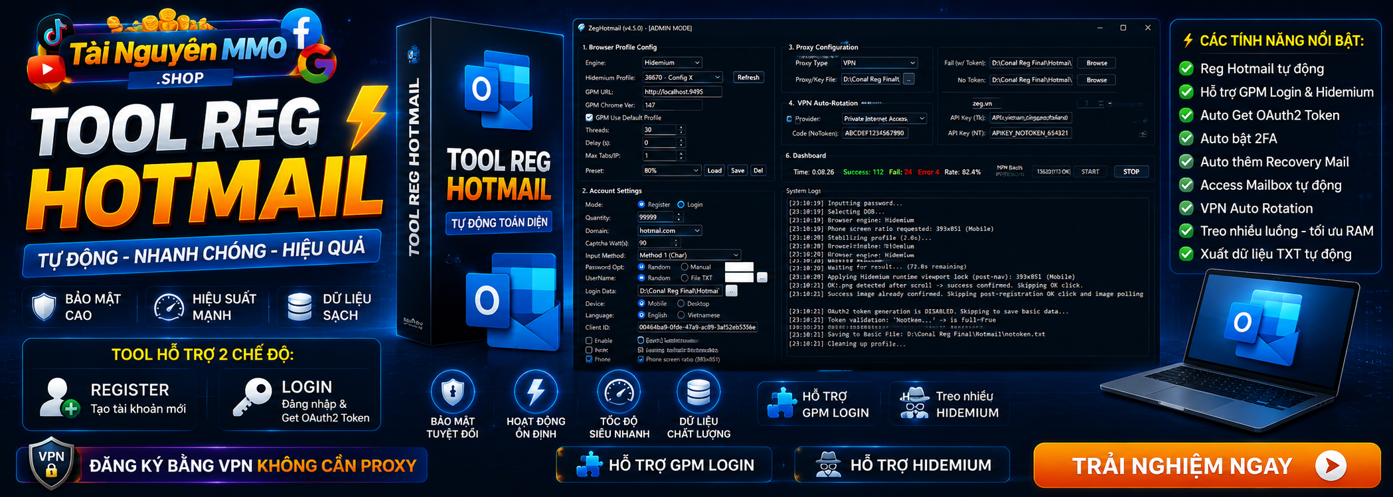The image size is (1393, 497).
Task: Click the gauge icon beside HIỆU SUẤT MẠNH
Action: (169, 307)
